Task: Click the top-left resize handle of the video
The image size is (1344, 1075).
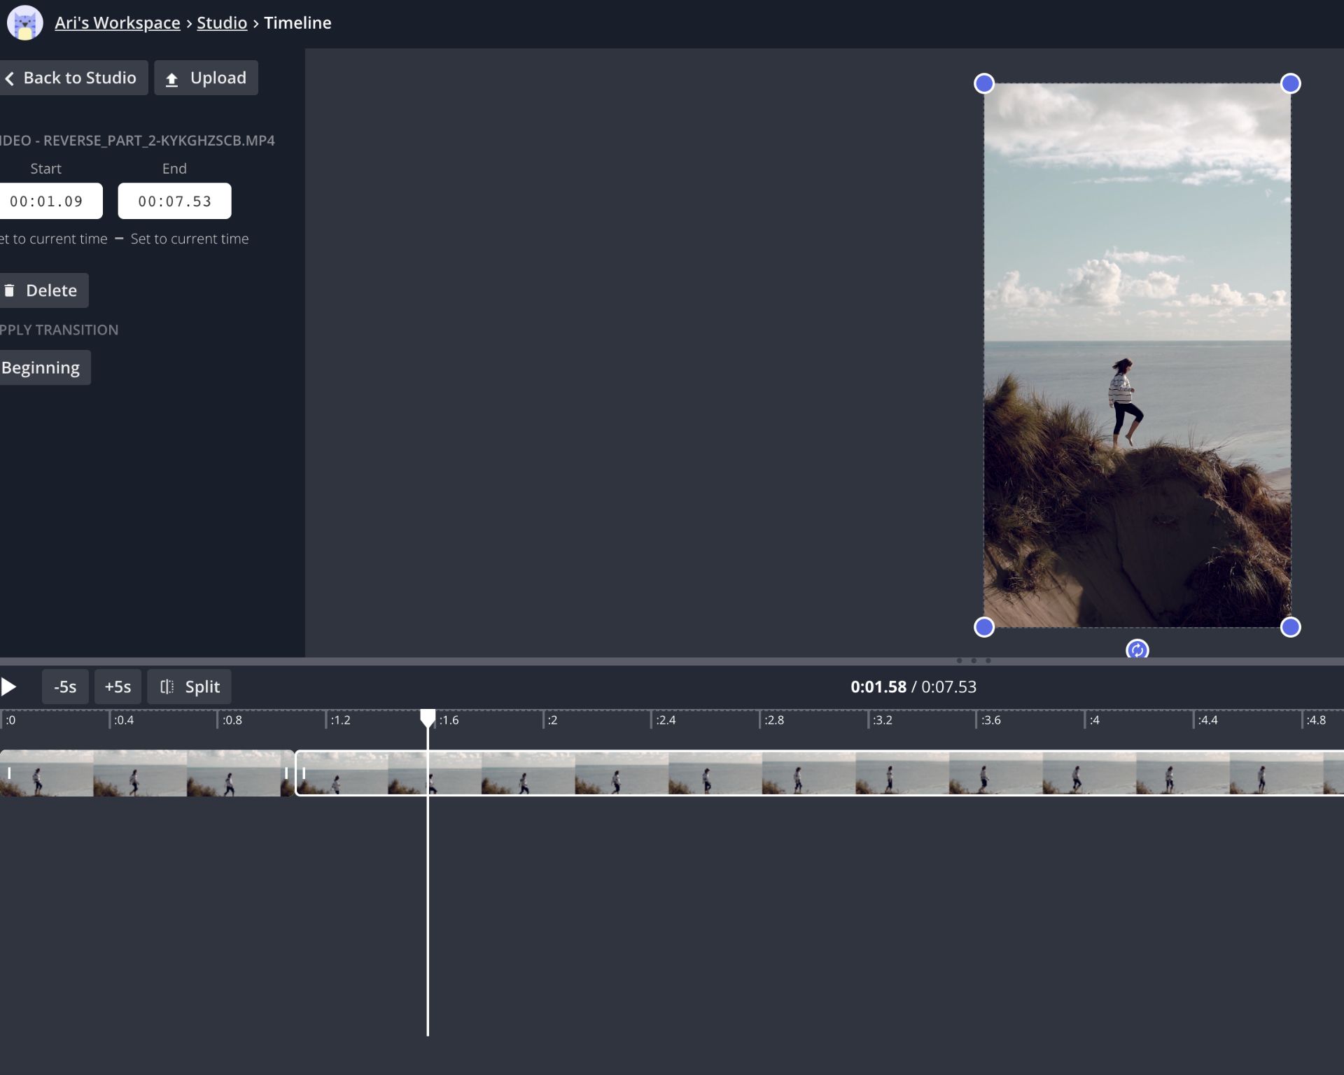Action: [983, 83]
